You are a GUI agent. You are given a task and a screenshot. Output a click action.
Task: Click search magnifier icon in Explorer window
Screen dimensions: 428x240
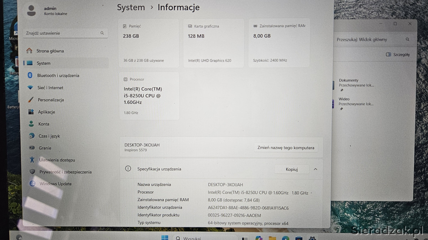tap(408, 39)
